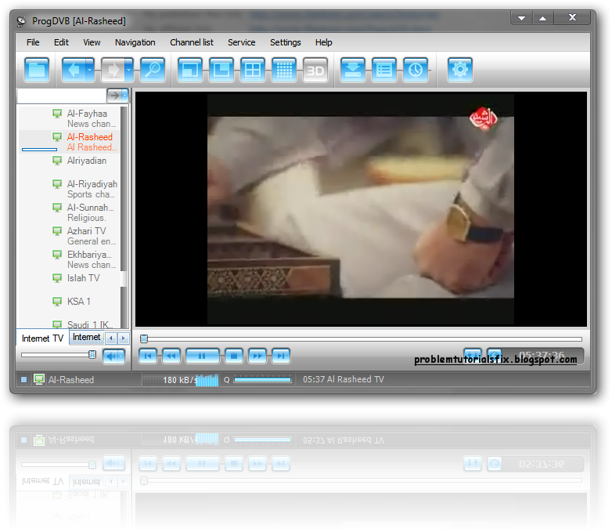Click the blue Back arrow toolbar button
This screenshot has width=612, height=532.
[74, 70]
